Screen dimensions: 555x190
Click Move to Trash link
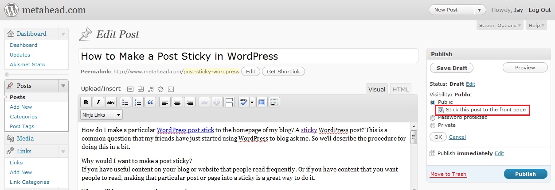(x=448, y=174)
